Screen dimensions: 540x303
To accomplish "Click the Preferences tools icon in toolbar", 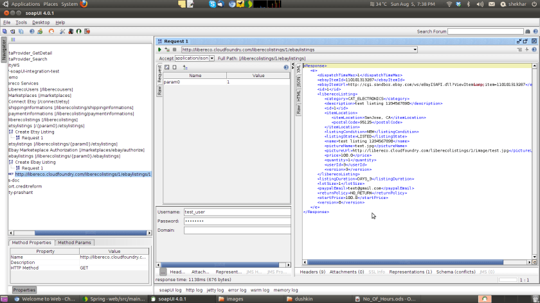I will click(x=62, y=31).
